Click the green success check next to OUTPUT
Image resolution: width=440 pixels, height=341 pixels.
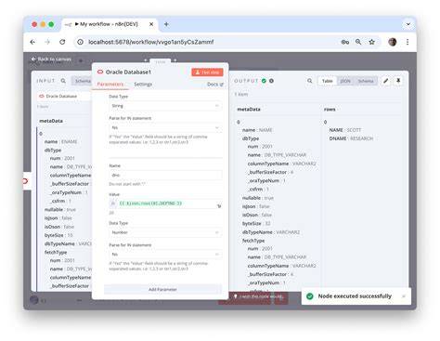[x=264, y=81]
